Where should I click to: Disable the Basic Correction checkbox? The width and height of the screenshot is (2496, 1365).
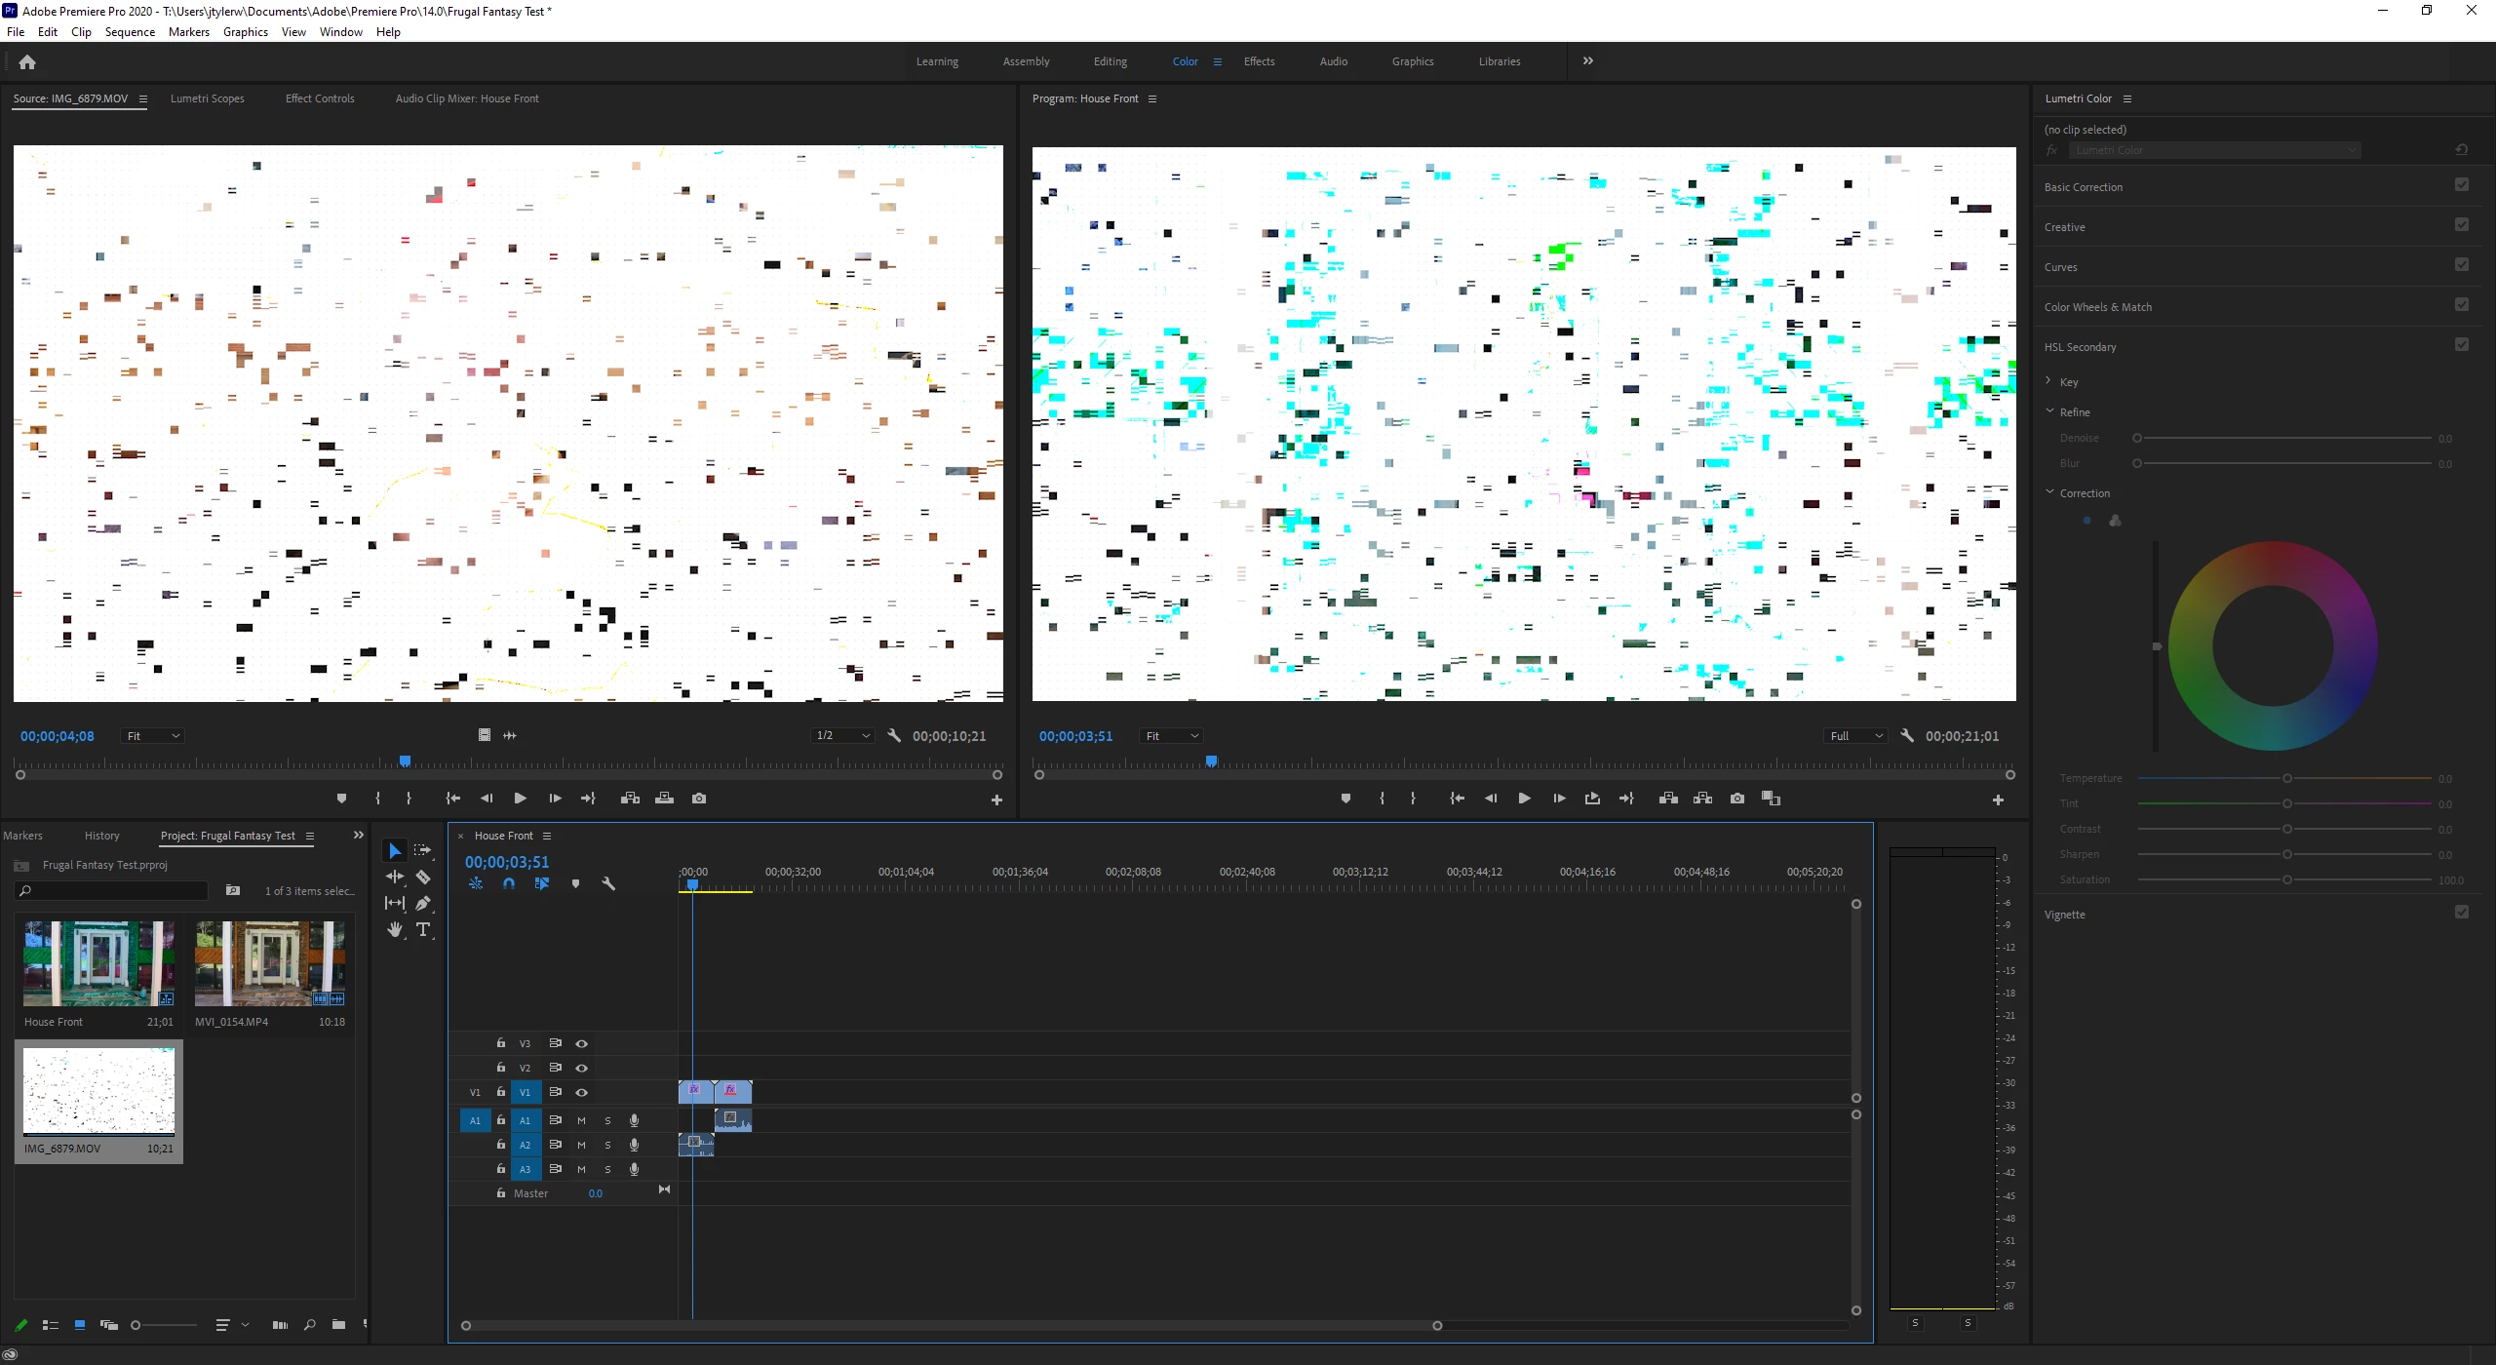(x=2461, y=185)
